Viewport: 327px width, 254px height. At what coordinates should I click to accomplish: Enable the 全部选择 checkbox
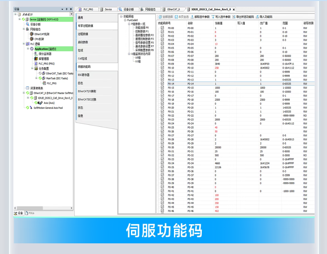(159, 17)
